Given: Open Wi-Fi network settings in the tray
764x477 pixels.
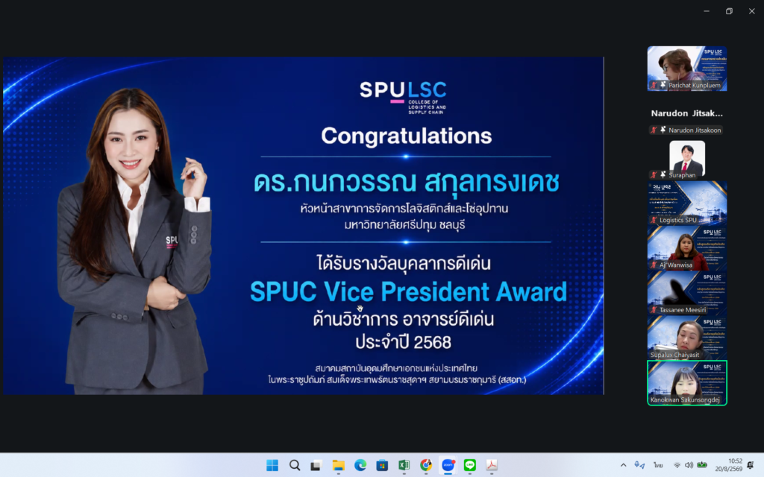Looking at the screenshot, I should click(x=677, y=465).
